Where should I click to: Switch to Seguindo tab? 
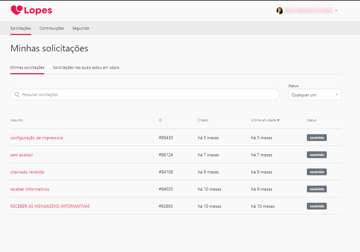(x=81, y=28)
